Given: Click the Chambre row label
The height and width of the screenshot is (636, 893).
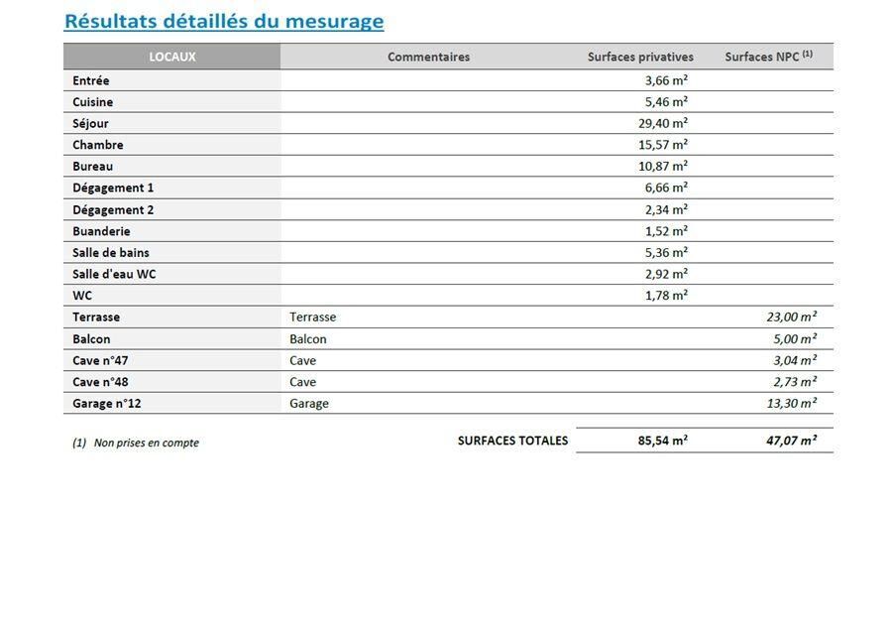Looking at the screenshot, I should pyautogui.click(x=98, y=145).
